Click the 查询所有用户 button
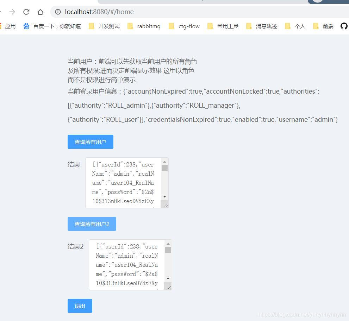Viewport: 349px width, 321px height. coord(91,142)
